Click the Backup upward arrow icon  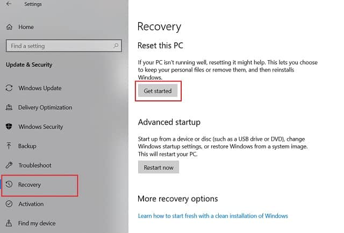coord(9,146)
